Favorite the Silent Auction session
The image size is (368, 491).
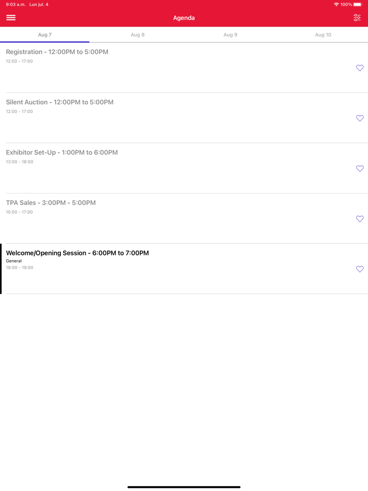[x=360, y=118]
